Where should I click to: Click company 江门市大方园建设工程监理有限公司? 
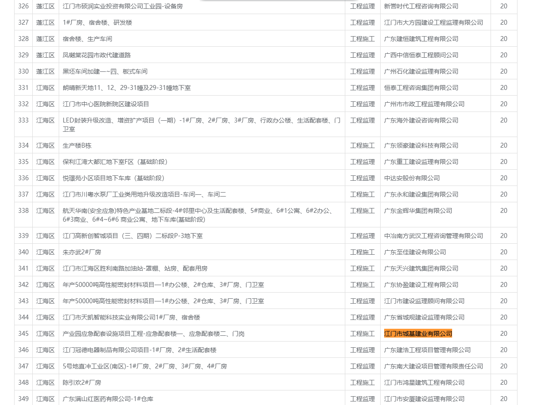point(434,22)
